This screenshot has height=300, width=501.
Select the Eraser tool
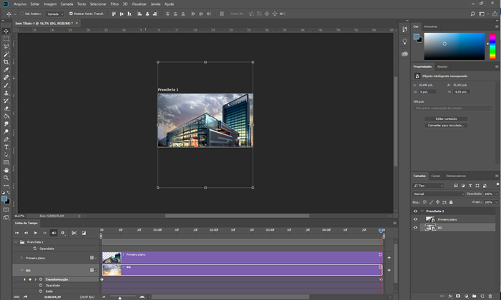tap(6, 109)
